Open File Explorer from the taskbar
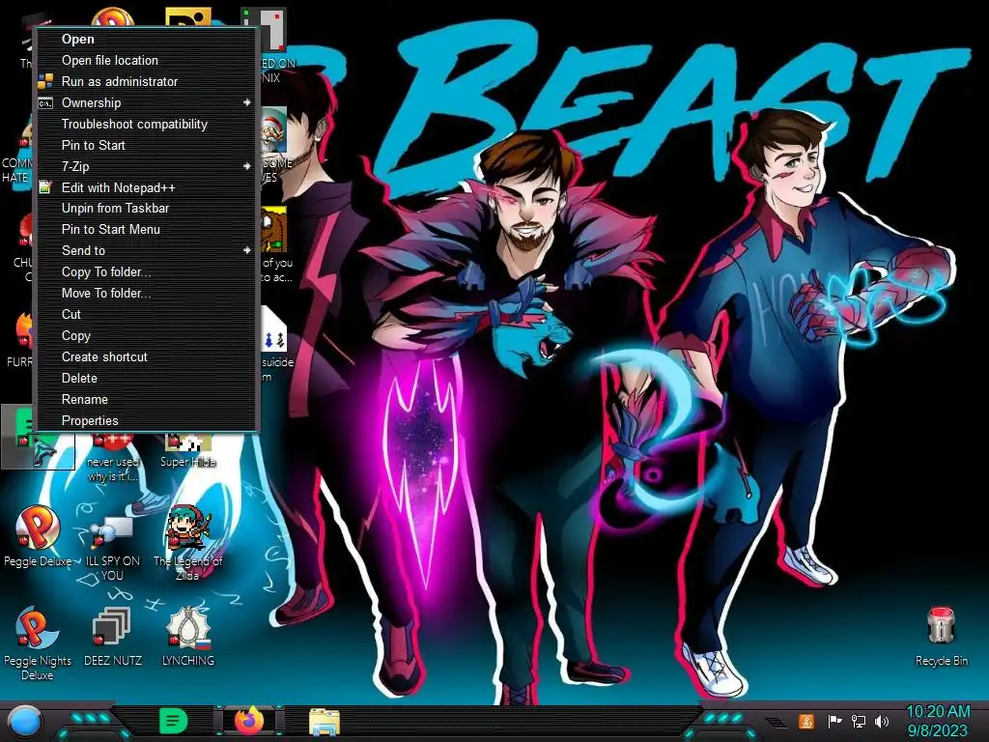Screen dimensions: 989x742 pyautogui.click(x=325, y=722)
